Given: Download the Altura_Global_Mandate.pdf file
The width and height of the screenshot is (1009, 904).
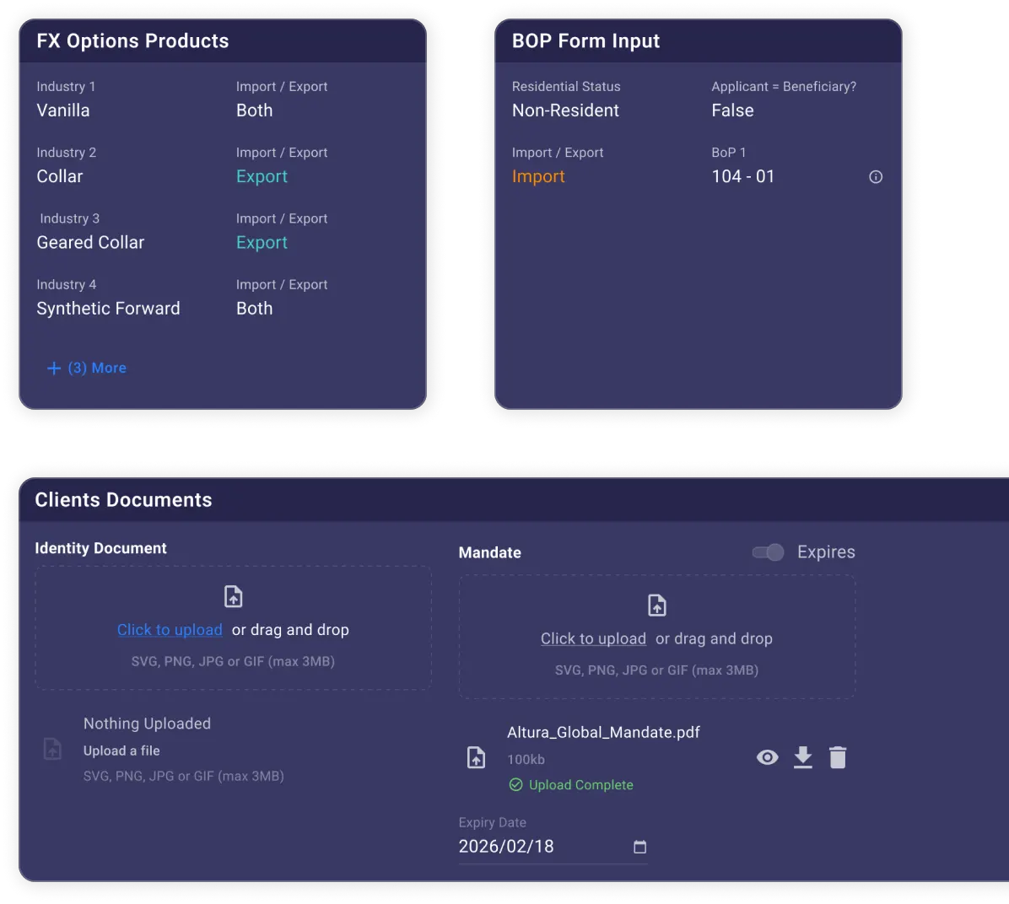Looking at the screenshot, I should [x=803, y=757].
